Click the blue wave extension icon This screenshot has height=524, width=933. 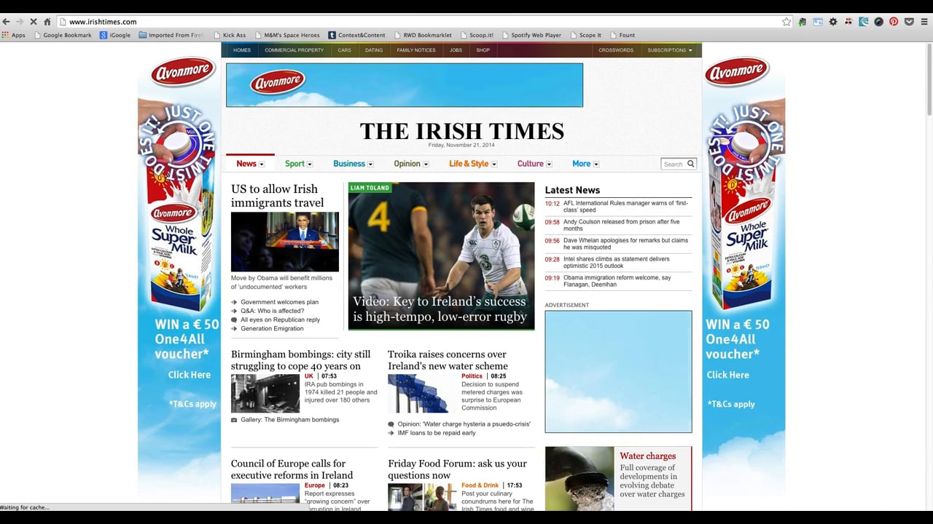[x=864, y=22]
